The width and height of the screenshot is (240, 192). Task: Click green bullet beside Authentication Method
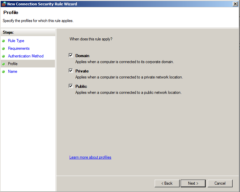[4, 56]
